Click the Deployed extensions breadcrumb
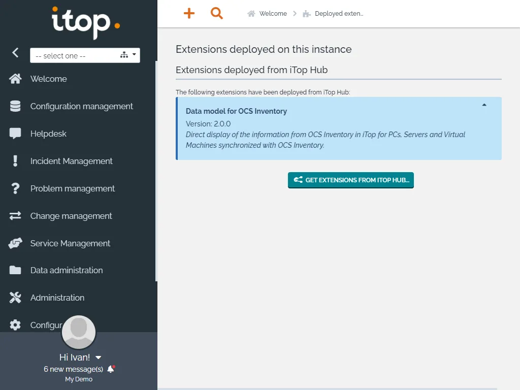The height and width of the screenshot is (390, 520). 339,14
